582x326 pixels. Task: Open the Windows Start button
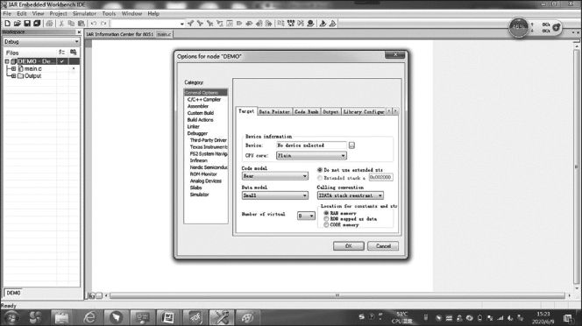11,317
